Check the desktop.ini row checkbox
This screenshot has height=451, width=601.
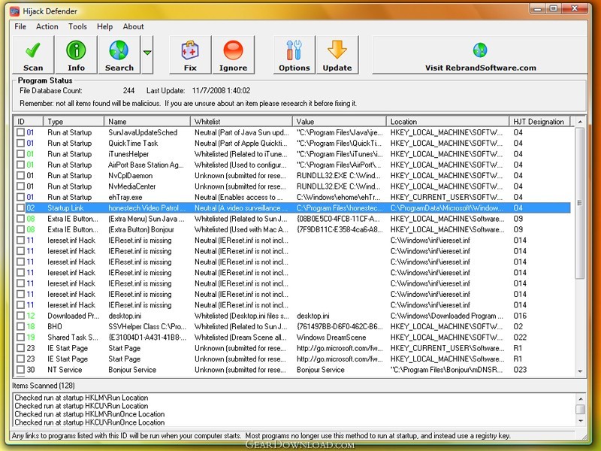(x=21, y=316)
